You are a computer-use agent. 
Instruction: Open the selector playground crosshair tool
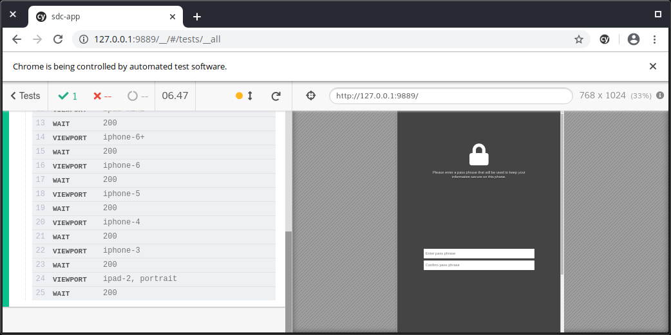311,96
